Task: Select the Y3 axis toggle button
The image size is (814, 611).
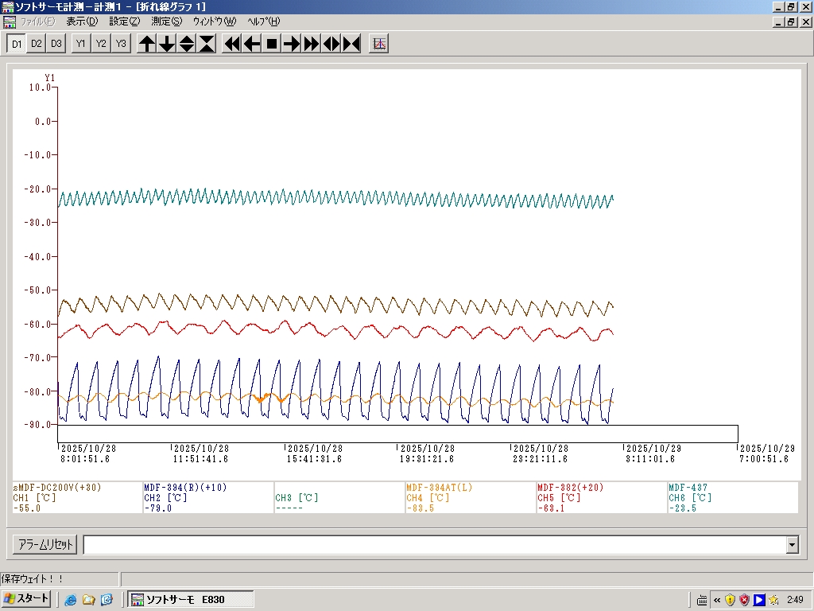Action: click(x=121, y=44)
